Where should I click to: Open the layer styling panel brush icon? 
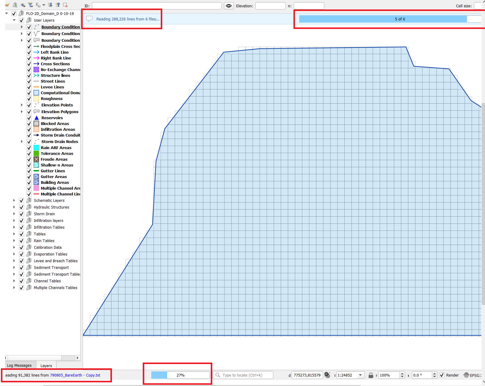7,5
